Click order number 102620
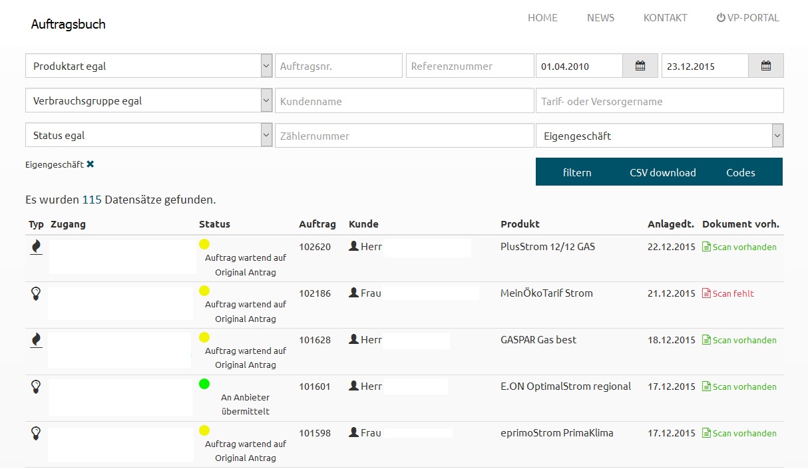808x469 pixels. pyautogui.click(x=315, y=247)
